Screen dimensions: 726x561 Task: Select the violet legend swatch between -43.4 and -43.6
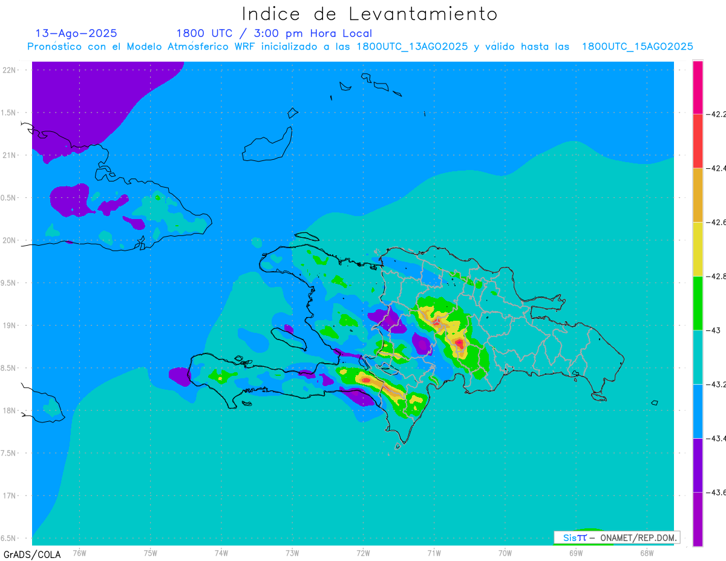[698, 465]
